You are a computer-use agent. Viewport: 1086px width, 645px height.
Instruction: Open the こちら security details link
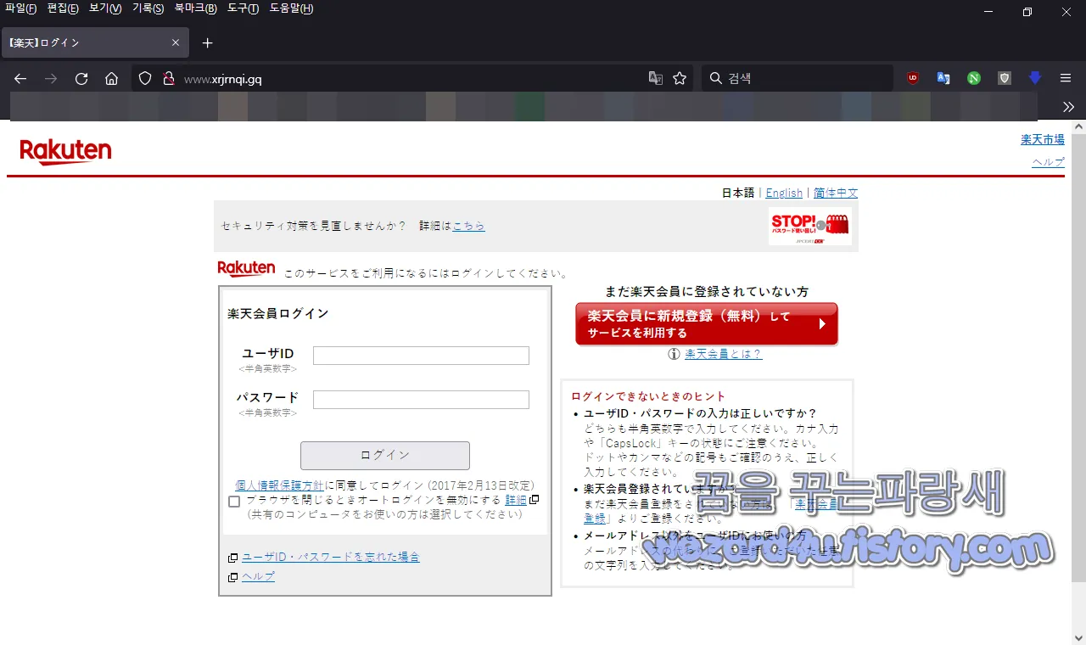[468, 227]
